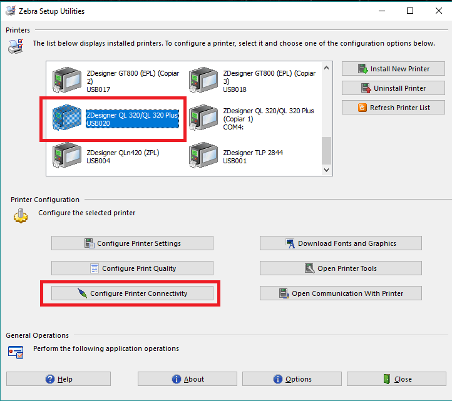Click the Printer Configuration gear icon
The height and width of the screenshot is (401, 452).
[x=21, y=216]
